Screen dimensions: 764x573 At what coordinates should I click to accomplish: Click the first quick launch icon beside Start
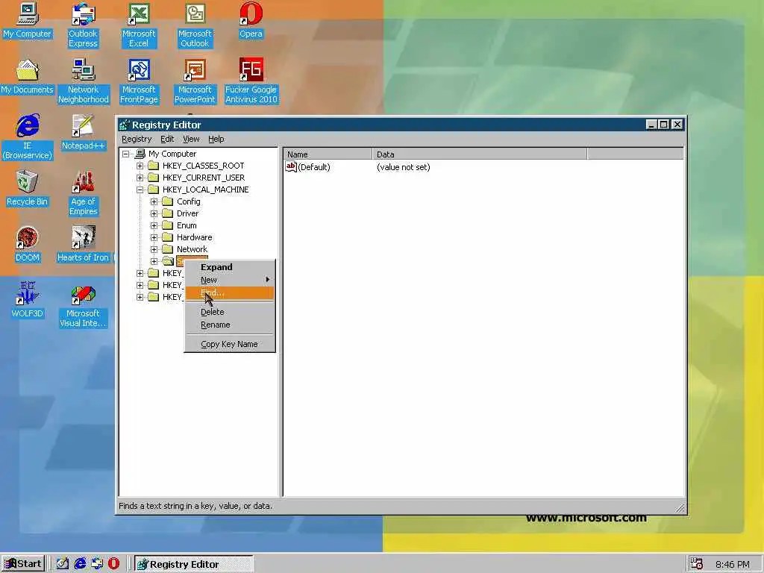[63, 564]
